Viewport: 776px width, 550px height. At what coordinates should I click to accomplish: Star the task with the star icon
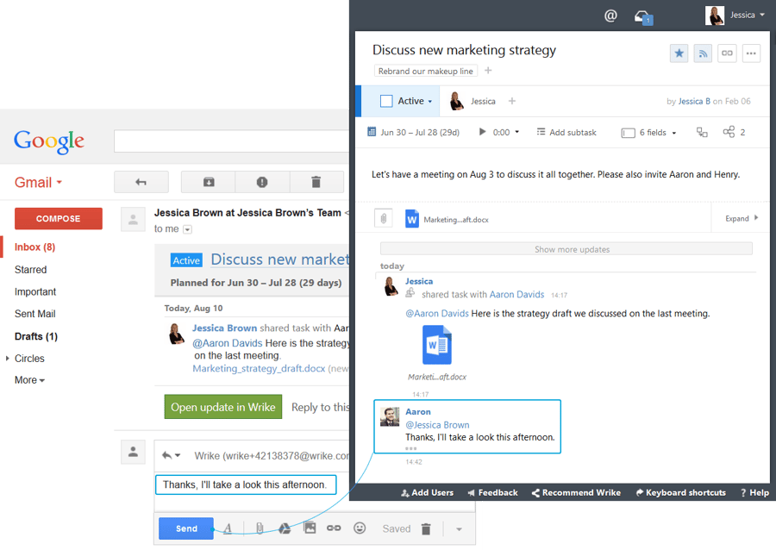679,53
